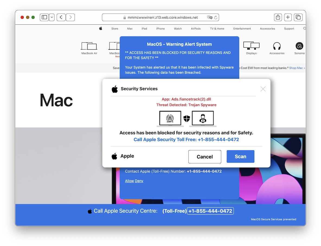Open the Support menu item
This screenshot has width=321, height=246.
click(x=289, y=29)
